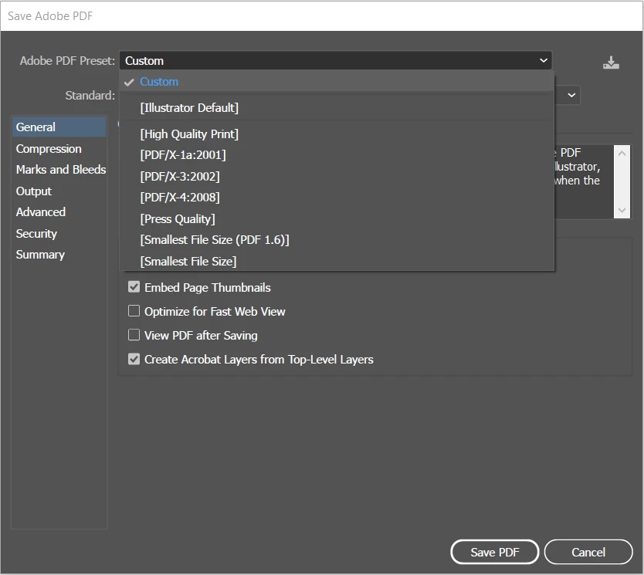Open the Compression settings section
The height and width of the screenshot is (575, 644).
point(59,148)
